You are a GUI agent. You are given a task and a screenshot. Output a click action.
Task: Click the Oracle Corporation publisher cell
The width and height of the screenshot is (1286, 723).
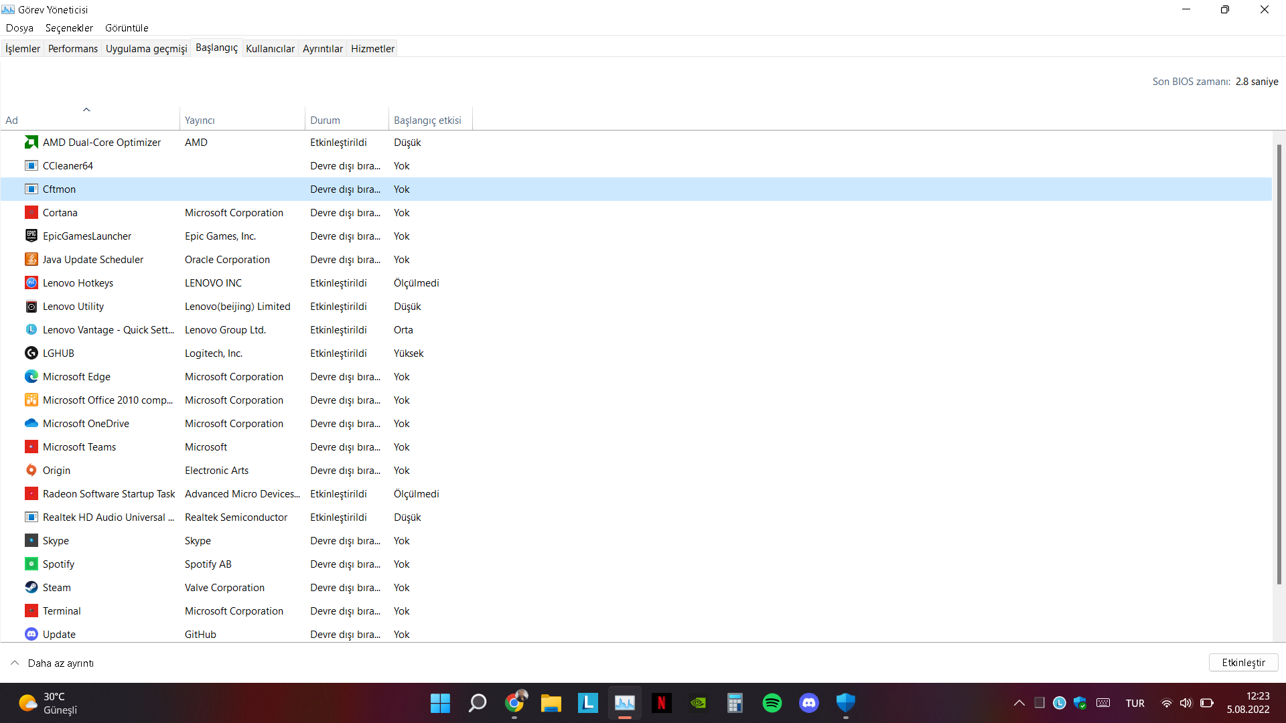[227, 259]
